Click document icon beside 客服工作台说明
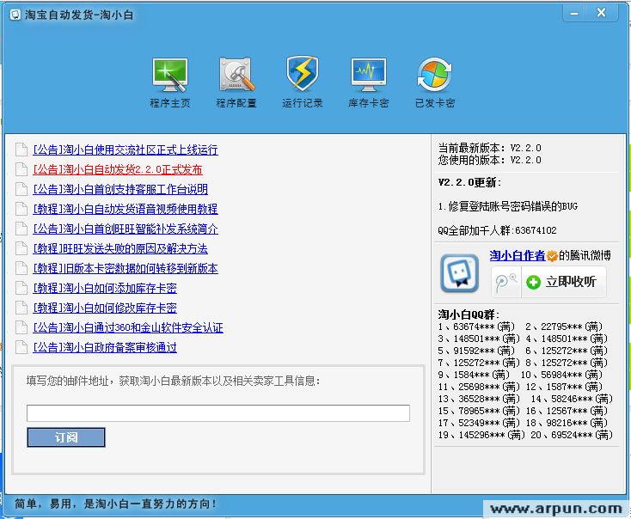This screenshot has height=519, width=631. (21, 189)
